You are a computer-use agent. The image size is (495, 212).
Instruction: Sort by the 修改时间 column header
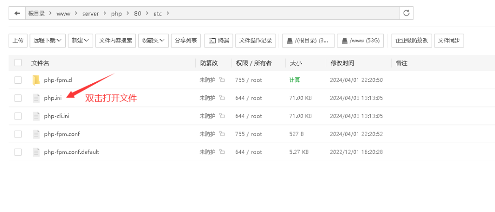[x=342, y=63]
